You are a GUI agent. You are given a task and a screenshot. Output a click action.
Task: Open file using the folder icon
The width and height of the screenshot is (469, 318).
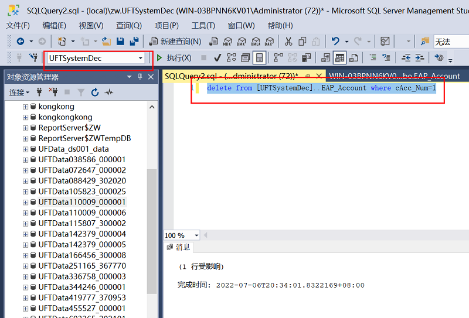point(106,41)
